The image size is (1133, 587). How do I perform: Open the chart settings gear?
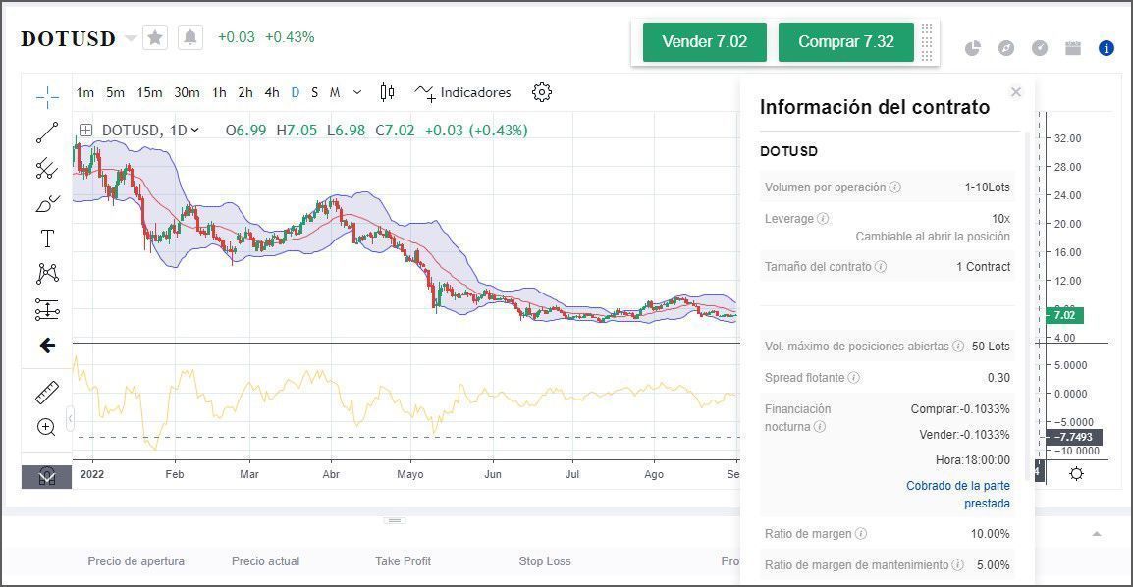[541, 92]
